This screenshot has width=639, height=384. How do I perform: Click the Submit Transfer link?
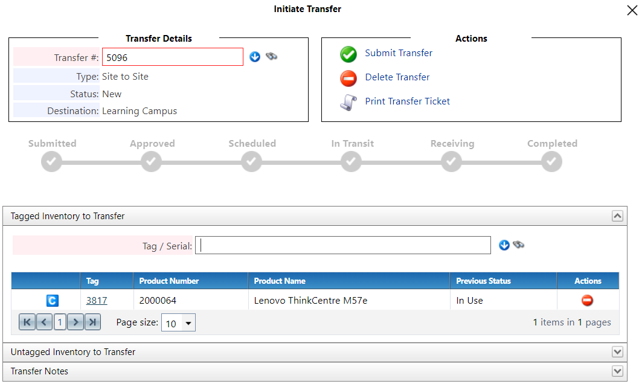point(398,53)
